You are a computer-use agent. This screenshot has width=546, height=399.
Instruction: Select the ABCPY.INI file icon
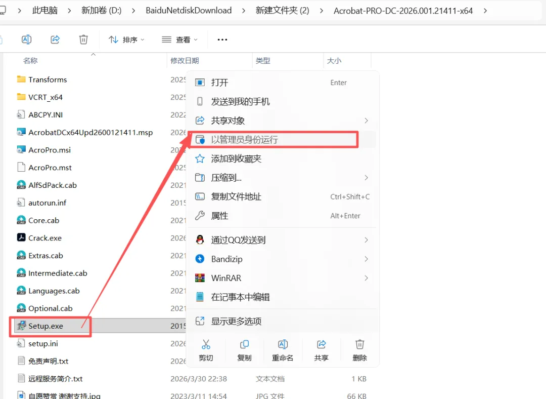pyautogui.click(x=21, y=114)
